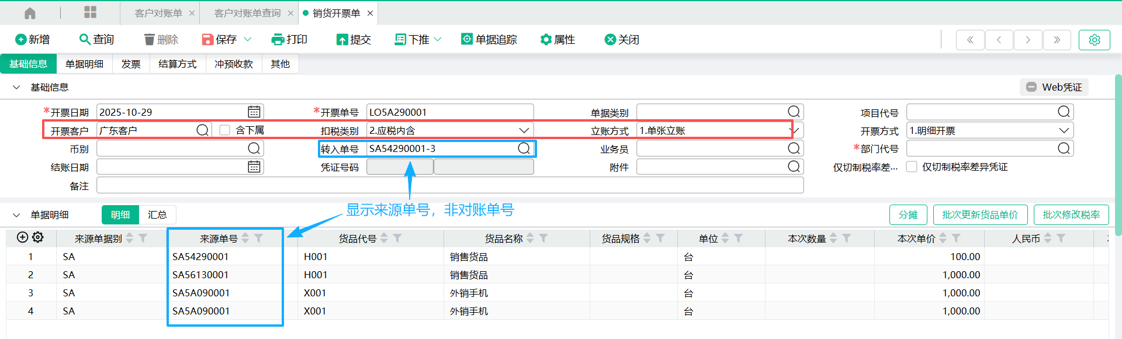The width and height of the screenshot is (1122, 339).
Task: Click the home icon in tab bar
Action: [30, 13]
